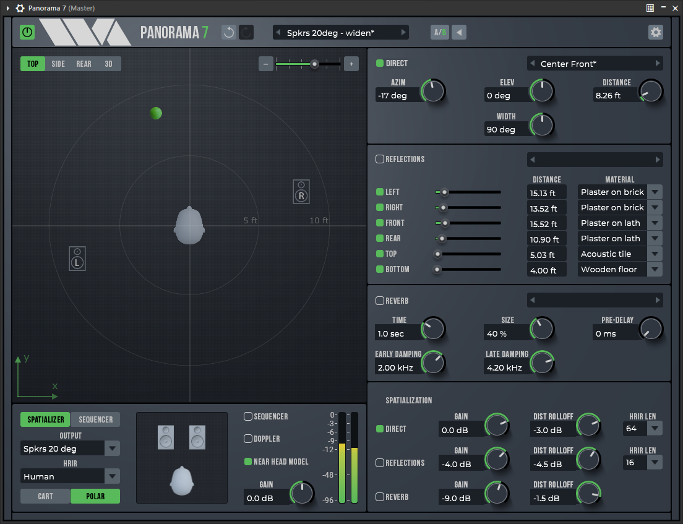Switch to Polar coordinate mode
This screenshot has width=683, height=524.
(x=95, y=496)
